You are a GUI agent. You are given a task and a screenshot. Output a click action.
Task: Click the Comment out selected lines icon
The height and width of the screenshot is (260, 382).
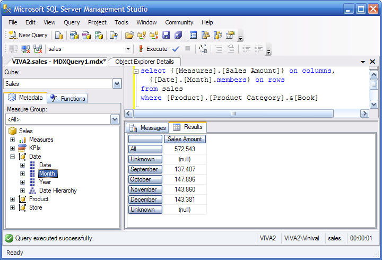click(x=219, y=49)
